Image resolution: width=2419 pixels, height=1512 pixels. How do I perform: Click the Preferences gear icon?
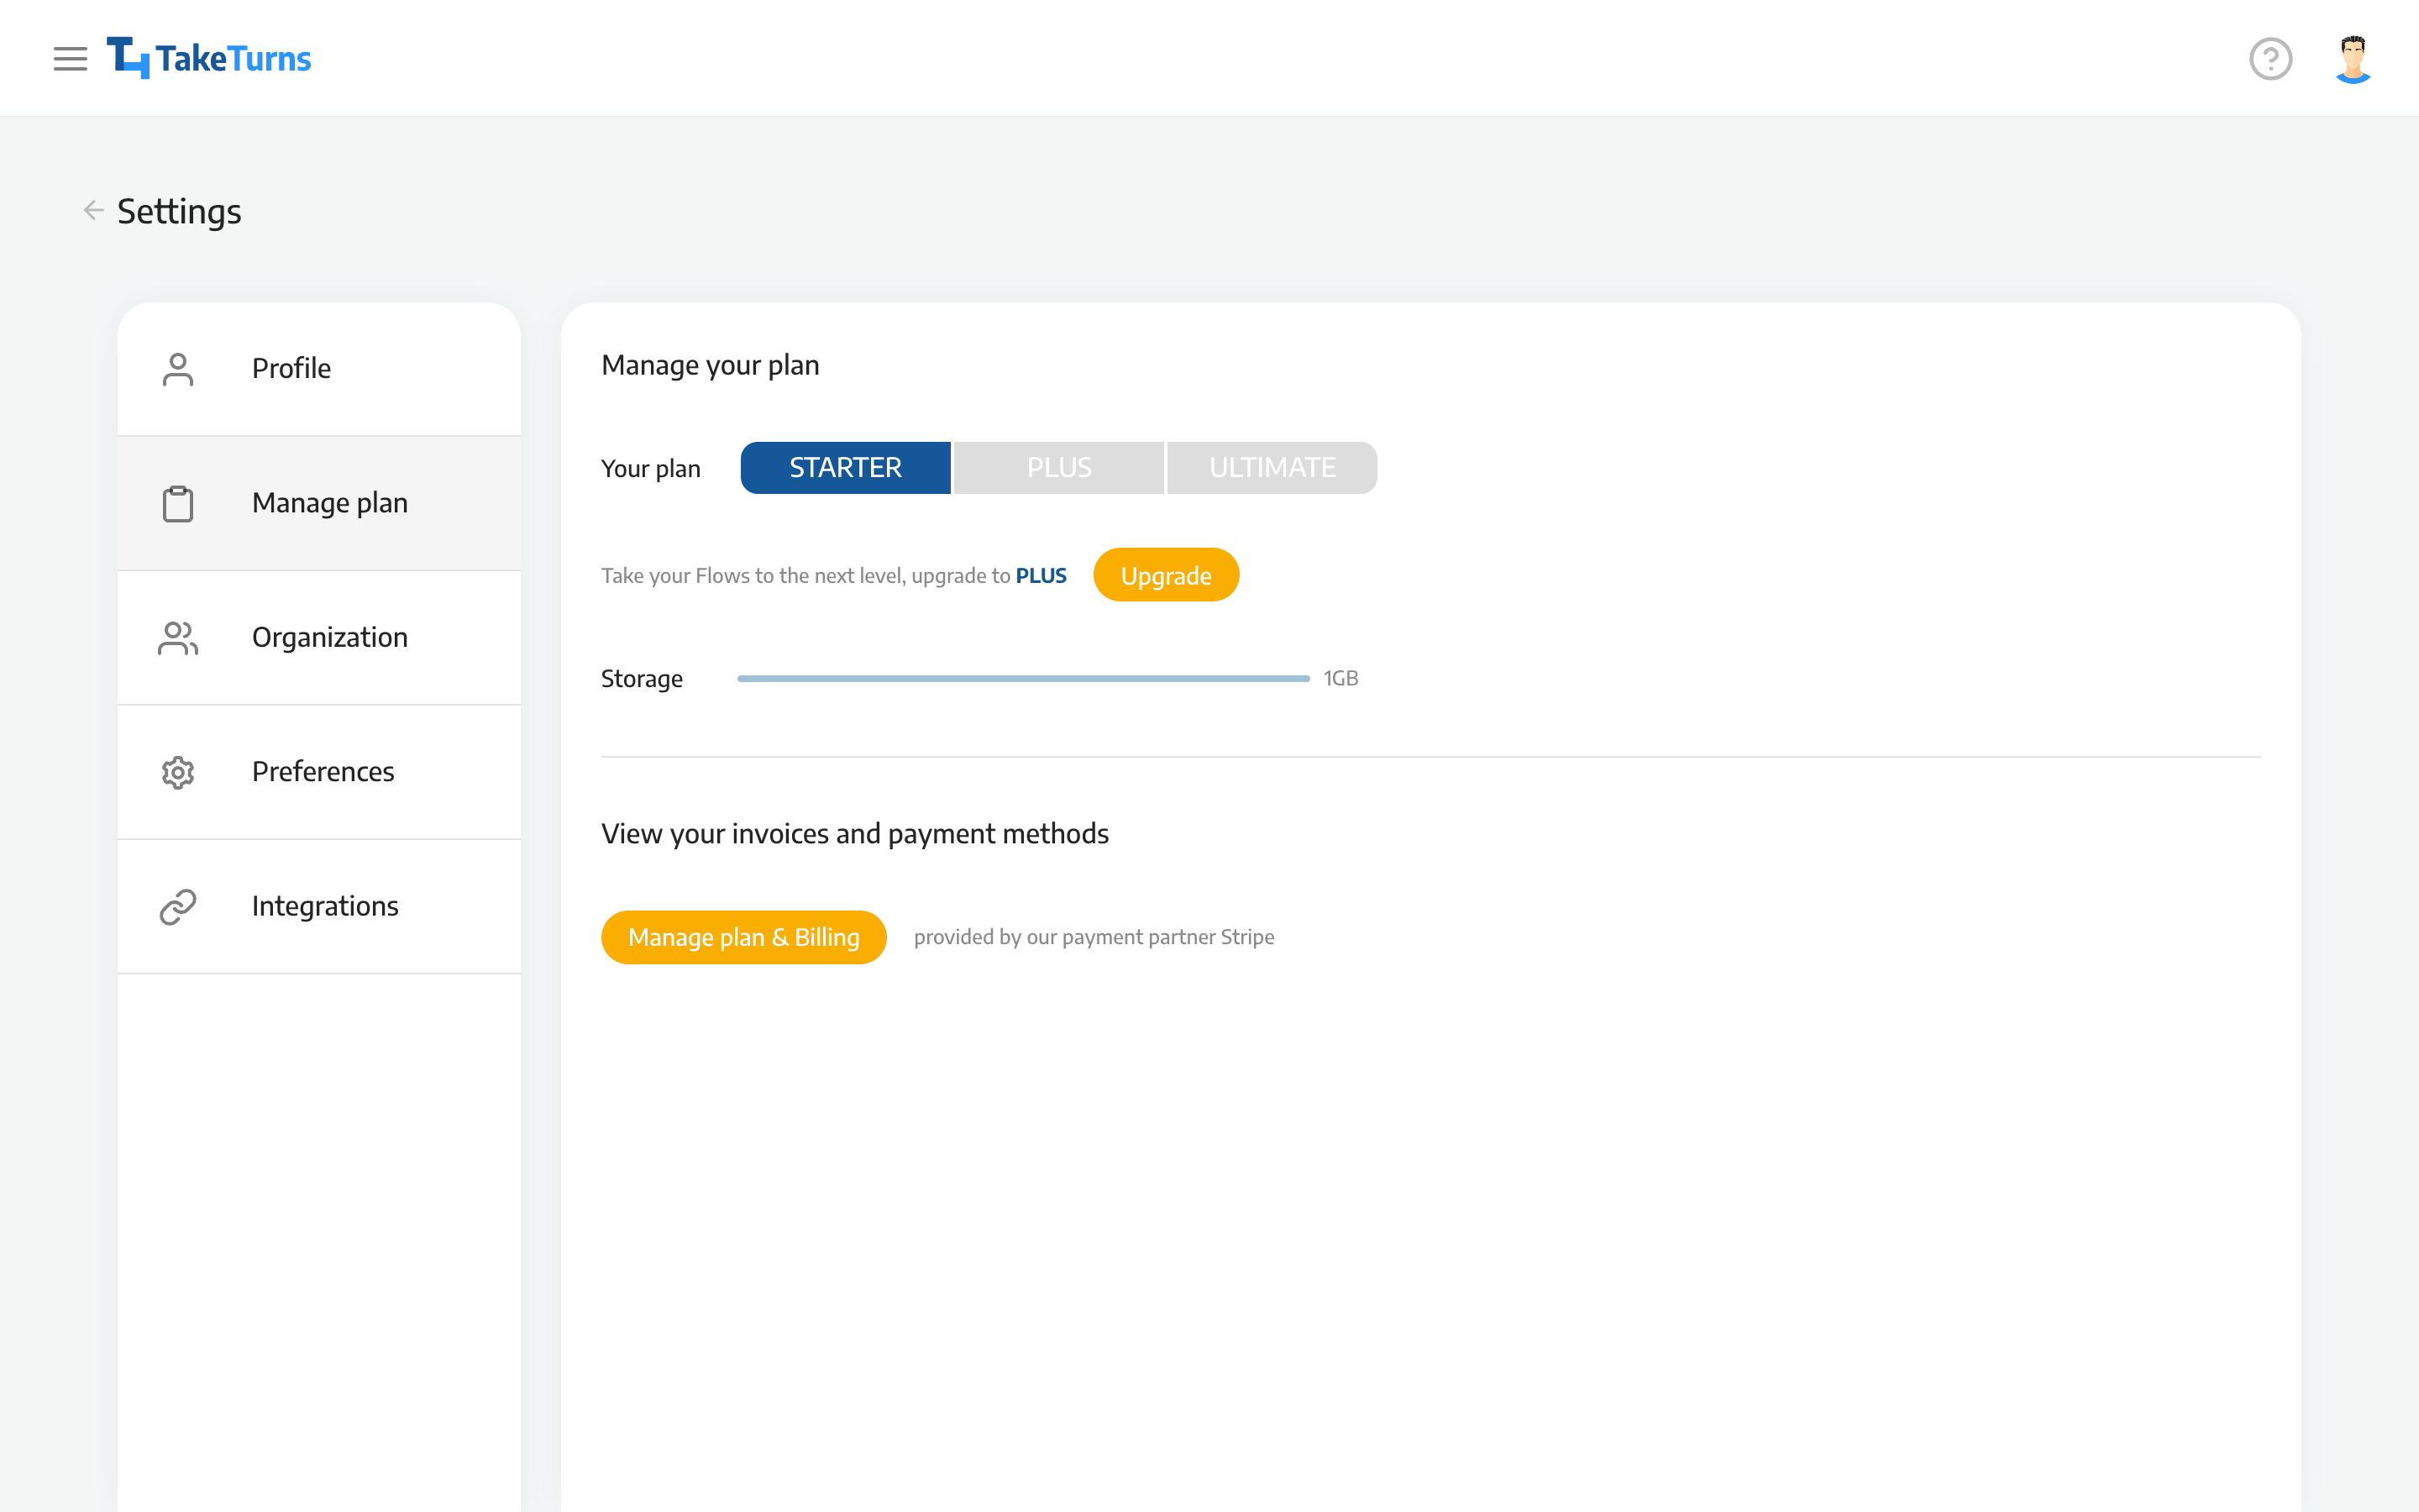(177, 772)
